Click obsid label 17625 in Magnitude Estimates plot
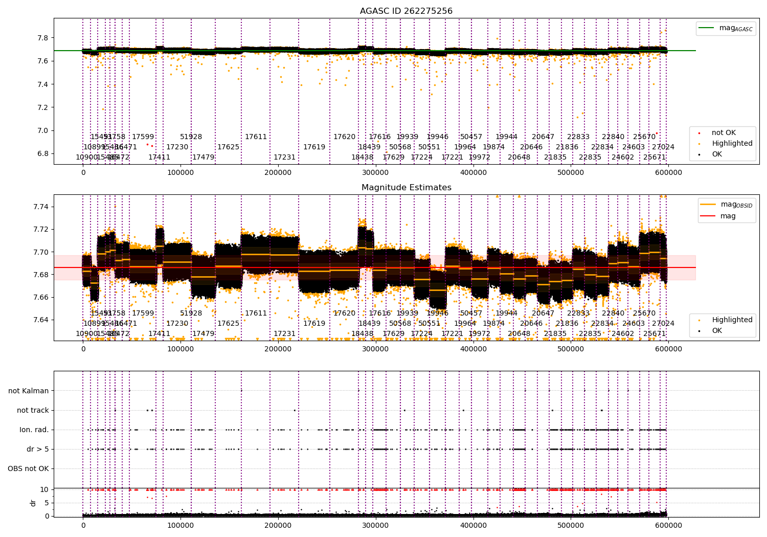The width and height of the screenshot is (767, 537). click(x=229, y=324)
